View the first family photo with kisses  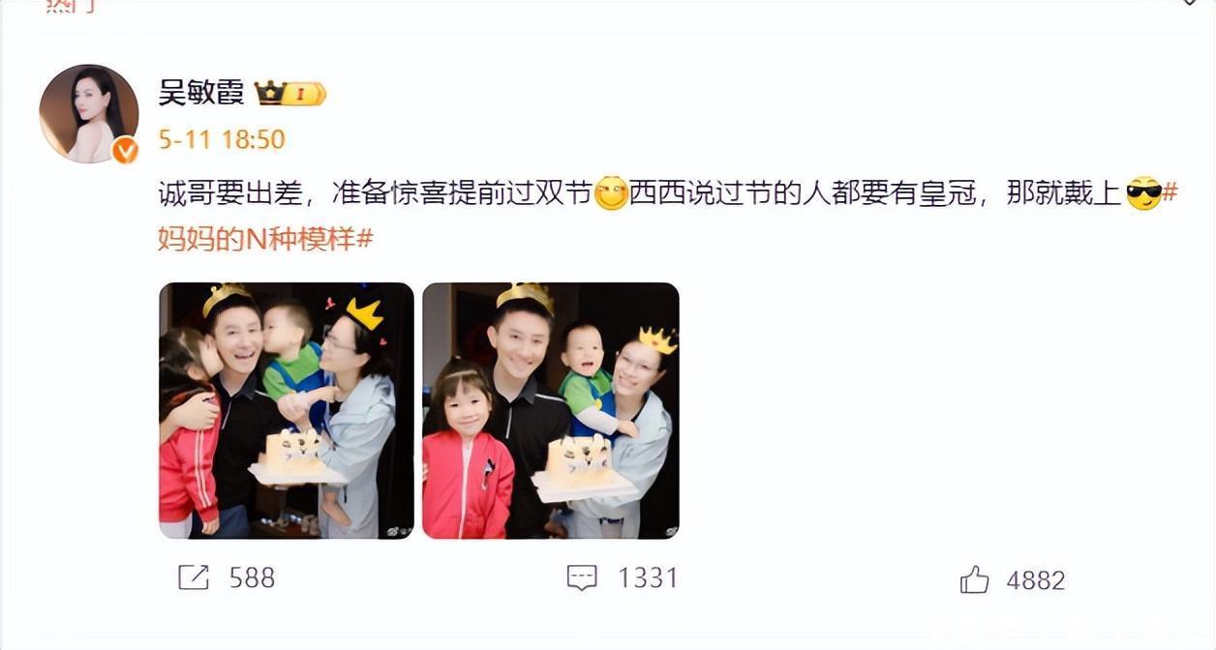tap(287, 410)
